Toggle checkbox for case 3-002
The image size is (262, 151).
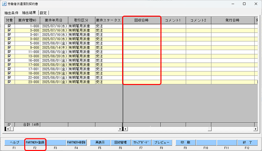click(x=9, y=39)
